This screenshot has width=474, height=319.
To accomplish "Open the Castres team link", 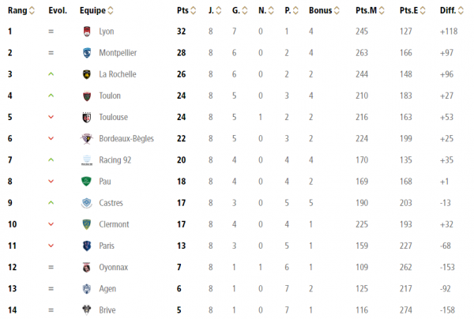I will point(111,203).
